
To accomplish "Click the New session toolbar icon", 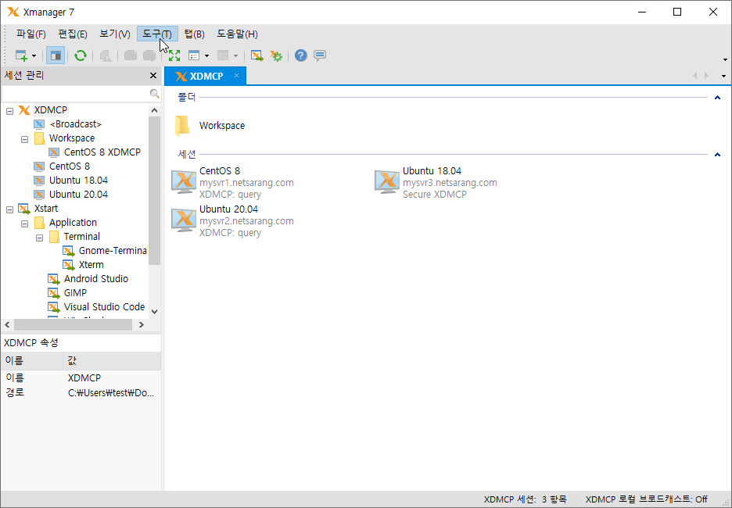I will [21, 56].
